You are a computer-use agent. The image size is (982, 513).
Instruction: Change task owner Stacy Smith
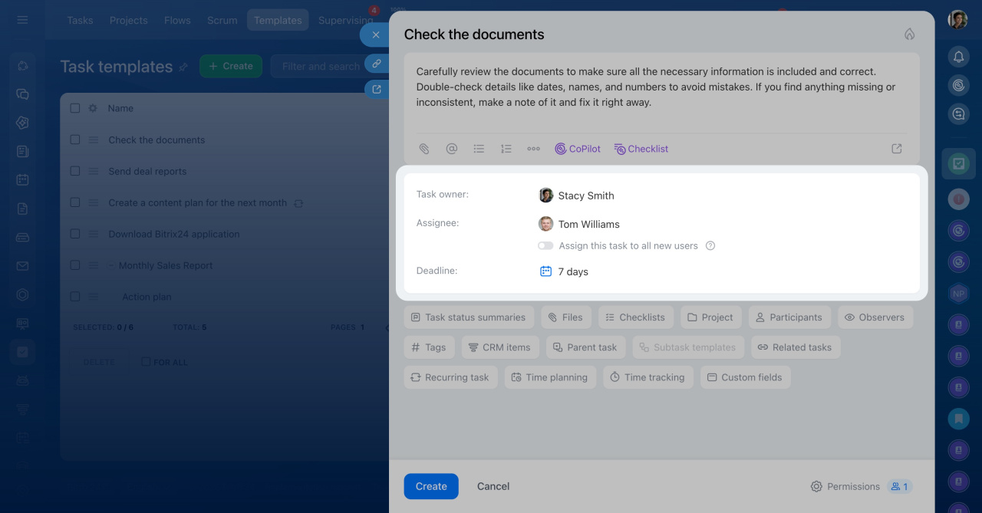point(586,196)
